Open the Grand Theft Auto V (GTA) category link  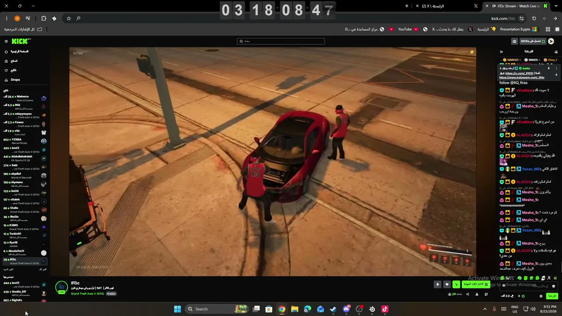[87, 294]
